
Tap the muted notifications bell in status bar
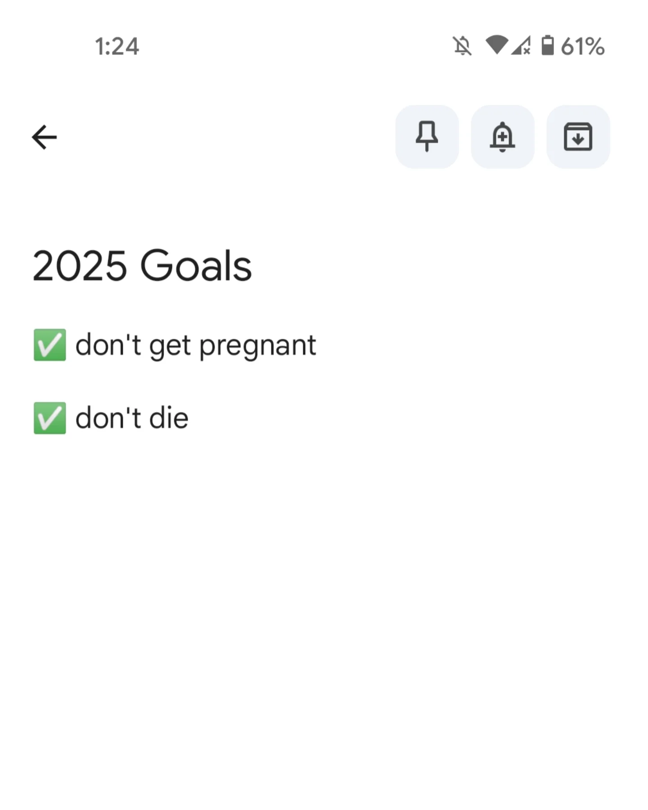click(x=462, y=46)
